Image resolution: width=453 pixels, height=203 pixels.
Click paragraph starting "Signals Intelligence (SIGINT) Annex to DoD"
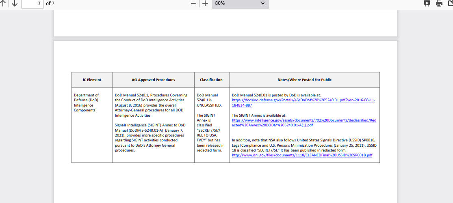pos(150,138)
